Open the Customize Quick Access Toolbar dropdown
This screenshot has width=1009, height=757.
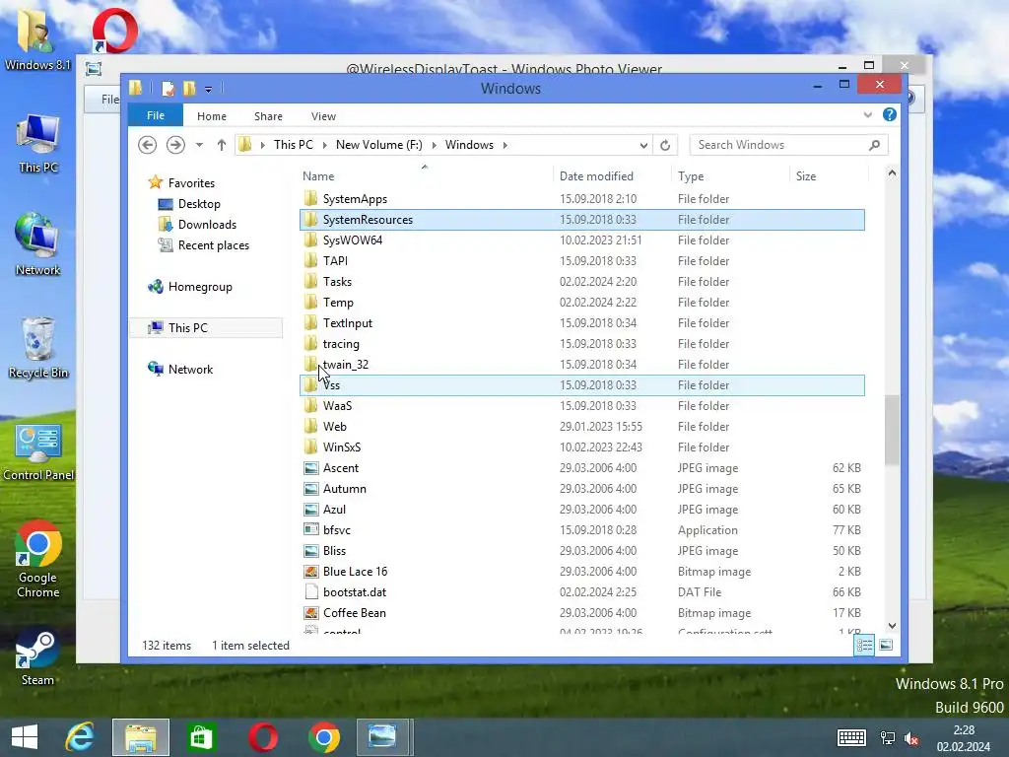point(209,90)
